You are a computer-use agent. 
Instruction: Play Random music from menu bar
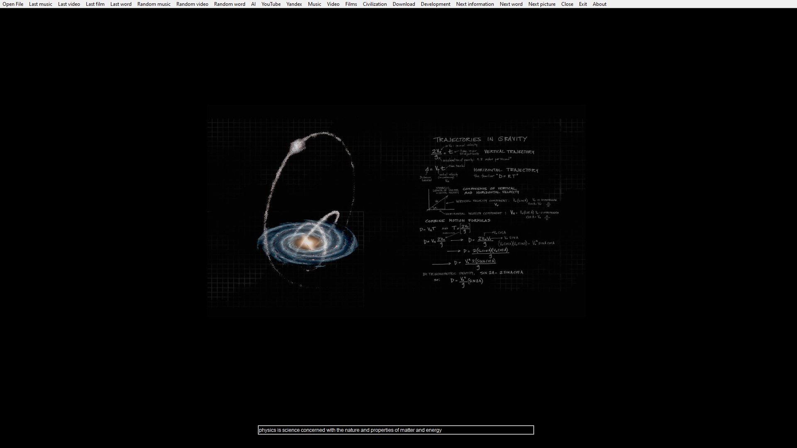(x=154, y=4)
